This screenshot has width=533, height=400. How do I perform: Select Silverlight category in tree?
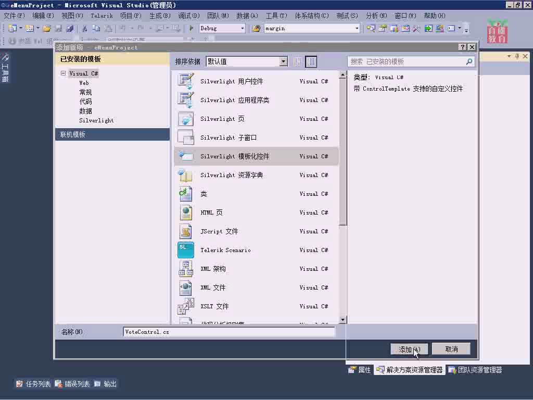(x=96, y=120)
